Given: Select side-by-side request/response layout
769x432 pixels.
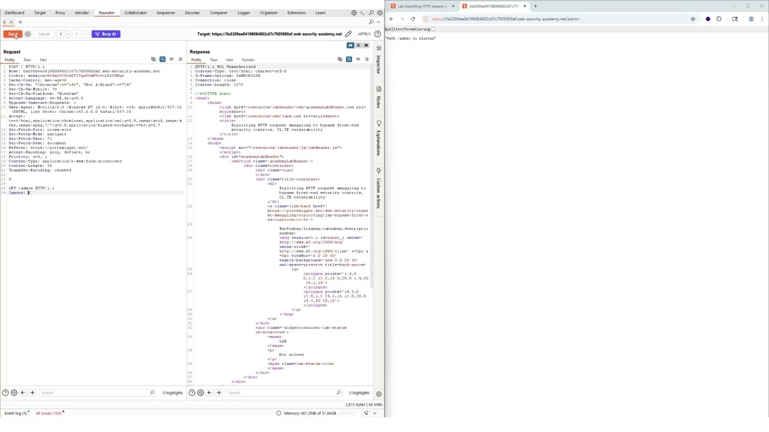Looking at the screenshot, I should [350, 46].
